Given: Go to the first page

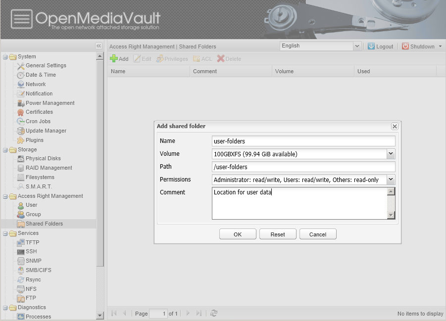Looking at the screenshot, I should [114, 313].
